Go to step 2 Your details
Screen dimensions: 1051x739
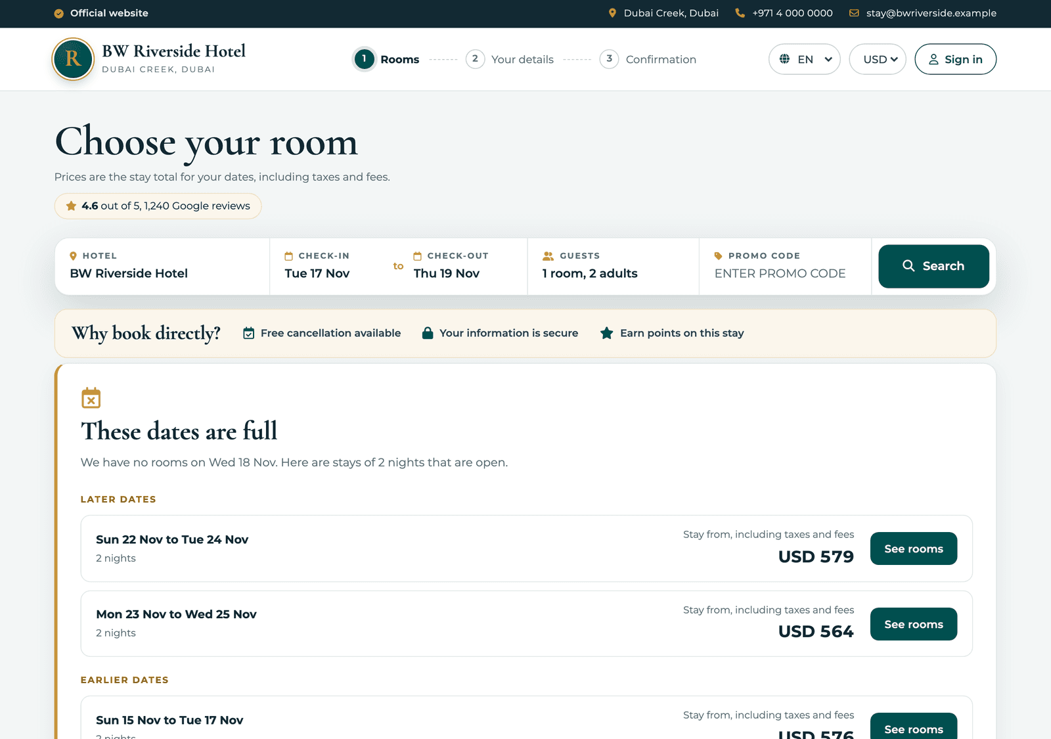(x=510, y=59)
